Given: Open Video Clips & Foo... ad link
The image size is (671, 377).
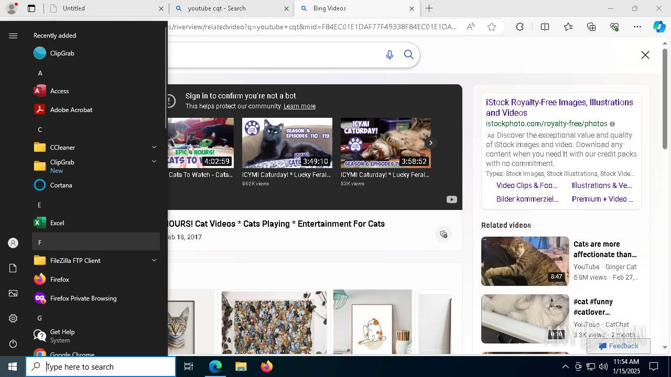Looking at the screenshot, I should [x=527, y=185].
